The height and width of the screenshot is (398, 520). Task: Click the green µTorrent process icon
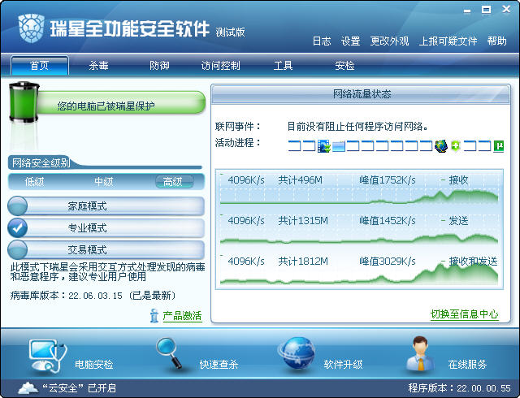tap(499, 146)
